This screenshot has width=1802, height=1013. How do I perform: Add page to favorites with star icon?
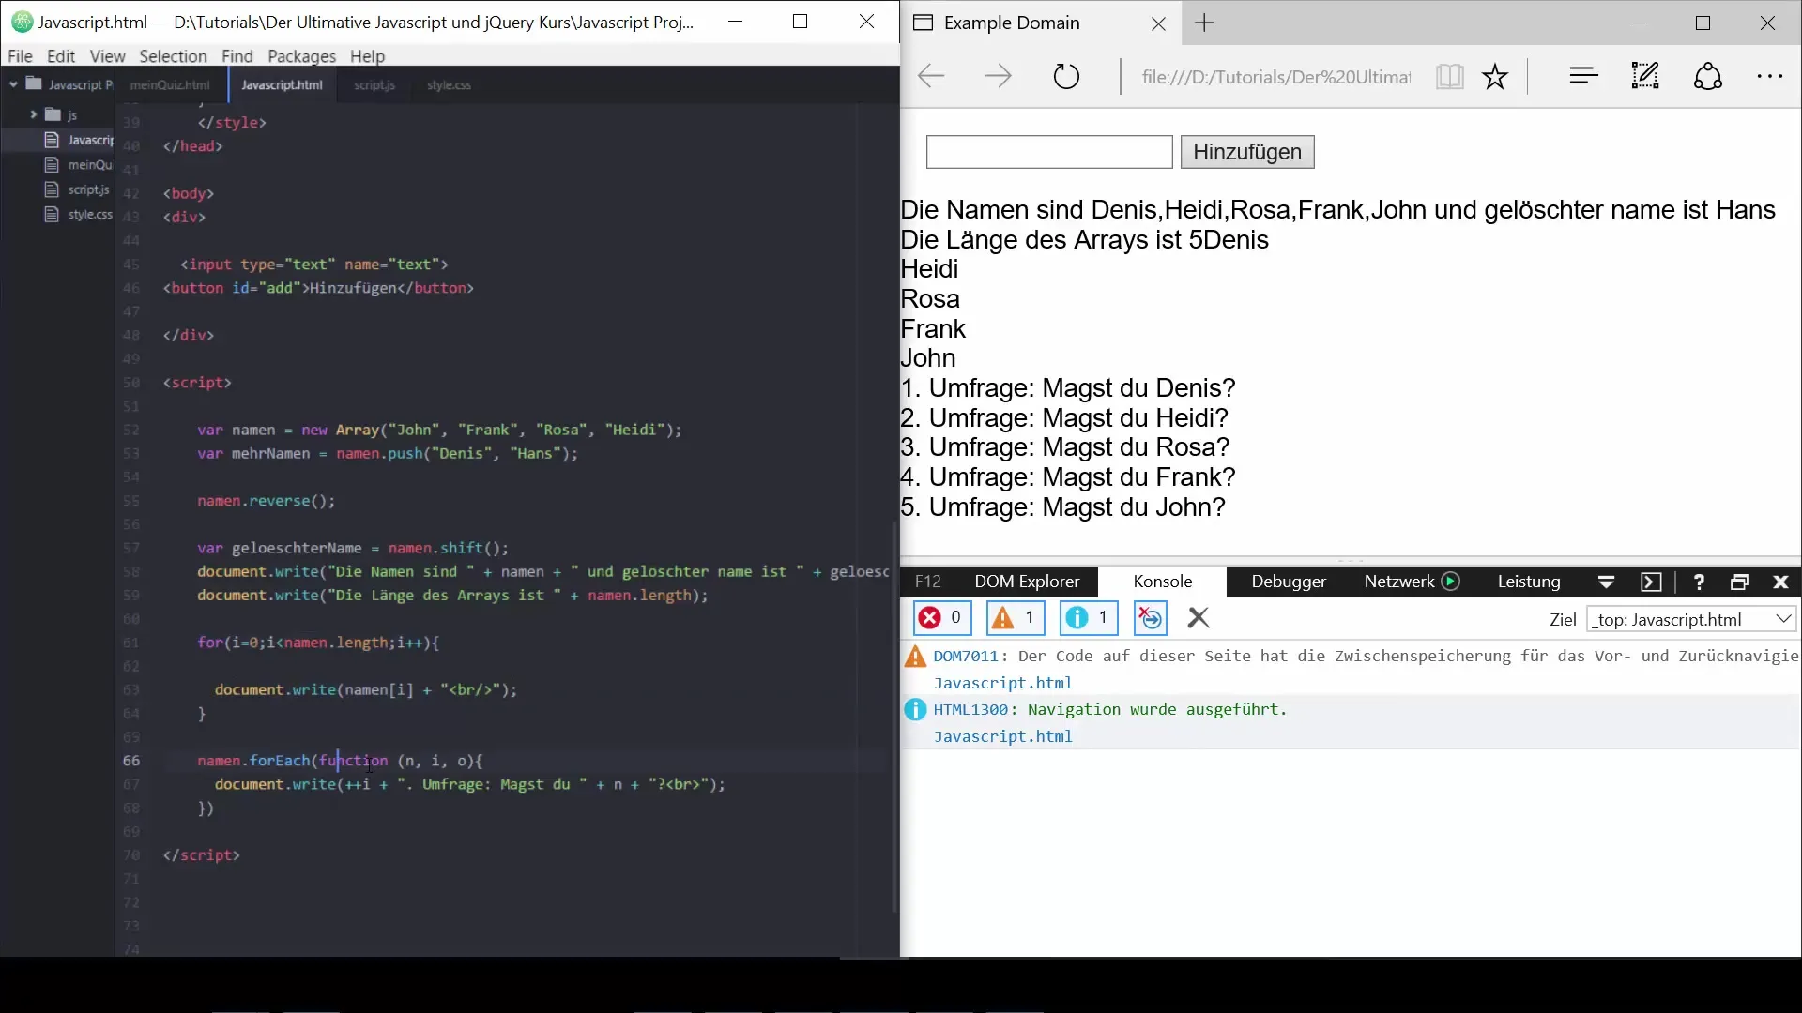(1495, 76)
